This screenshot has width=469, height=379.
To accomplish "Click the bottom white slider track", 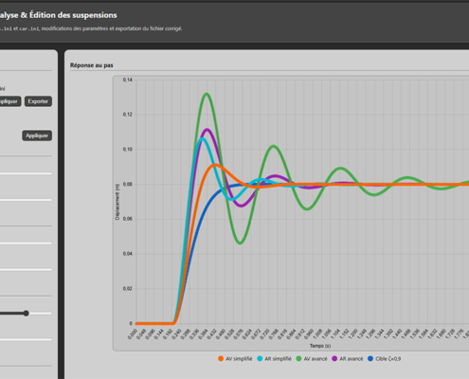I will 26,340.
